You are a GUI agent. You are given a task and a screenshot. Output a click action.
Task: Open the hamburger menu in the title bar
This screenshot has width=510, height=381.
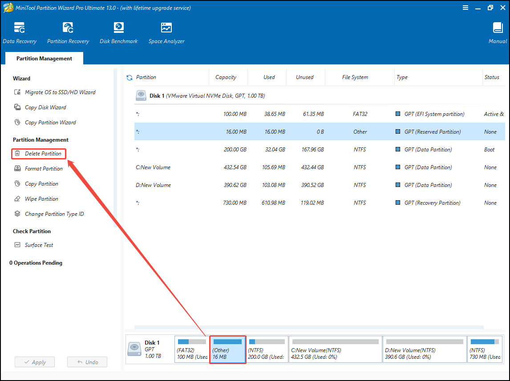[465, 8]
